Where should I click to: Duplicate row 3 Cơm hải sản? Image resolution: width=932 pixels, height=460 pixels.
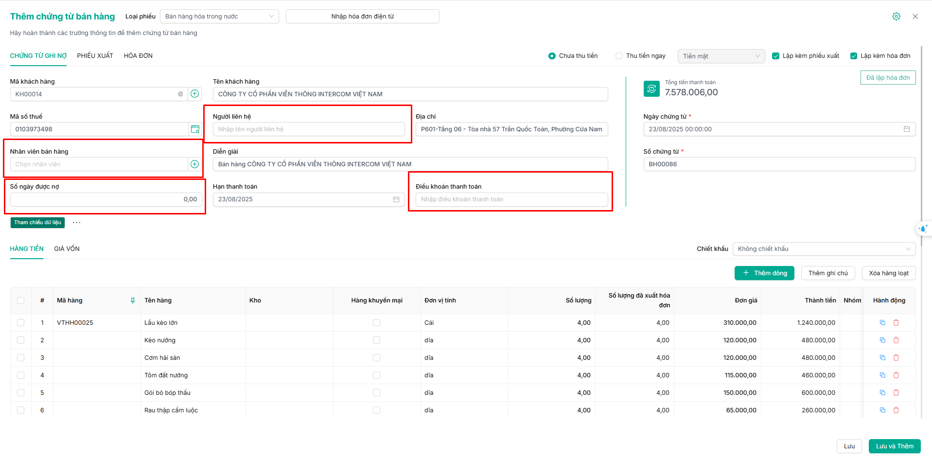click(882, 358)
